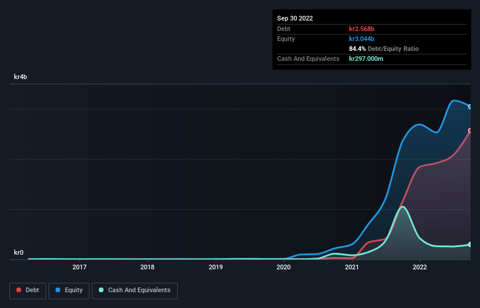Click the kr4b y-axis label
Image resolution: width=480 pixels, height=308 pixels.
[x=20, y=77]
